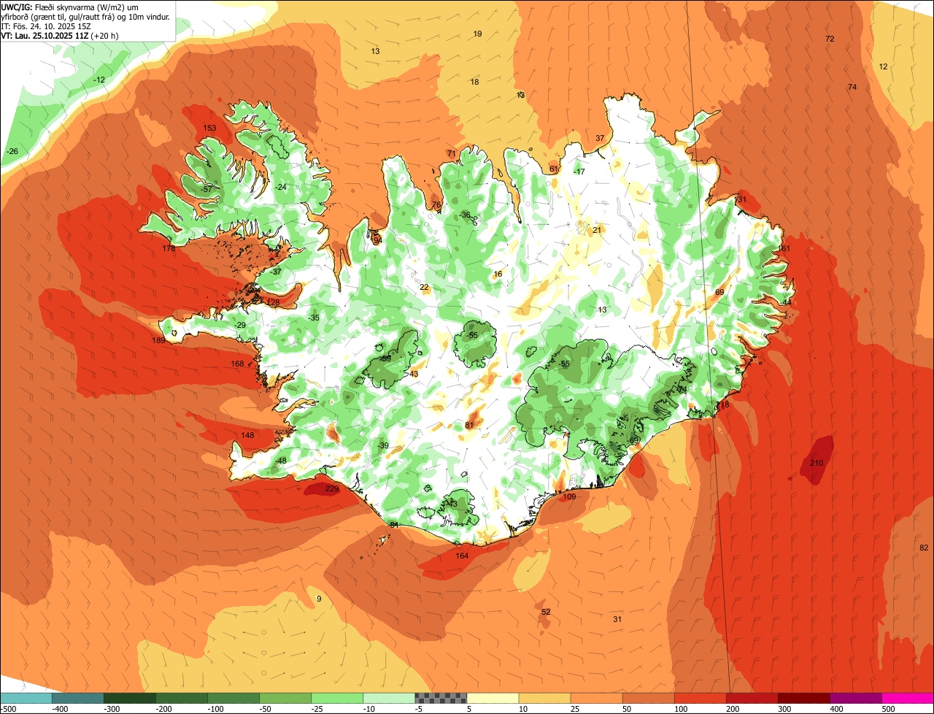Click the value 72 on the map
This screenshot has width=934, height=714.
(830, 39)
